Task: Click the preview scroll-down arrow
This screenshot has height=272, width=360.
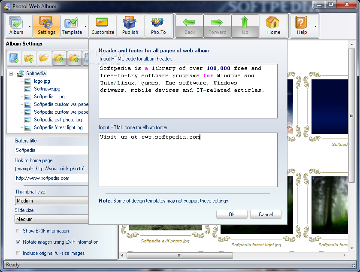Action: (x=351, y=248)
